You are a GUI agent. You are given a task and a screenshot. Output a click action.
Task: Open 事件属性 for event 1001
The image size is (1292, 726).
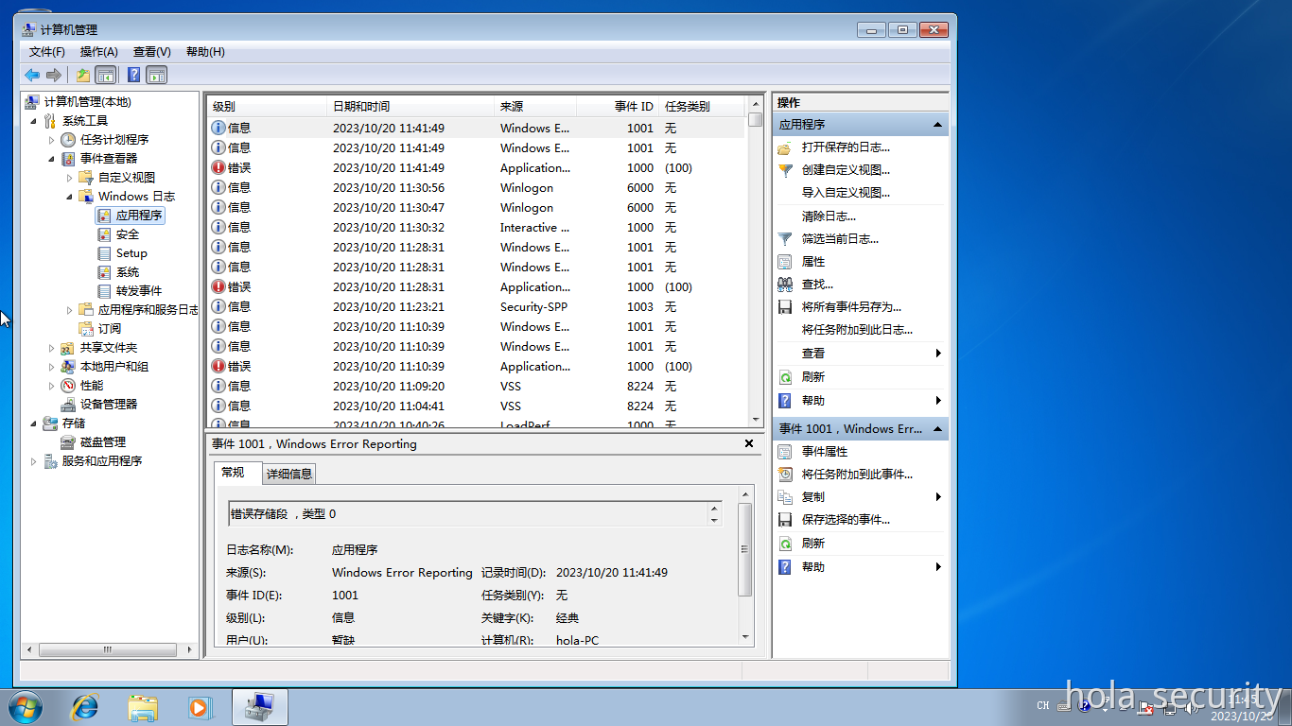[824, 451]
